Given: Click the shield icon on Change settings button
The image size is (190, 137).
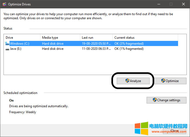Looking at the screenshot, I should (154, 100).
